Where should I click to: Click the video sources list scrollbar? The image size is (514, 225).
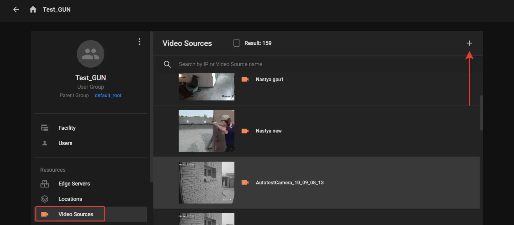(x=481, y=113)
